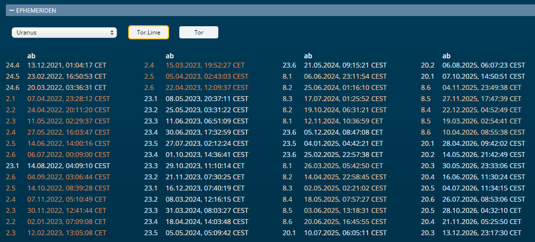The width and height of the screenshot is (535, 242).
Task: Select the 15.03.2023, 19:52:27 CET entry
Action: (205, 65)
